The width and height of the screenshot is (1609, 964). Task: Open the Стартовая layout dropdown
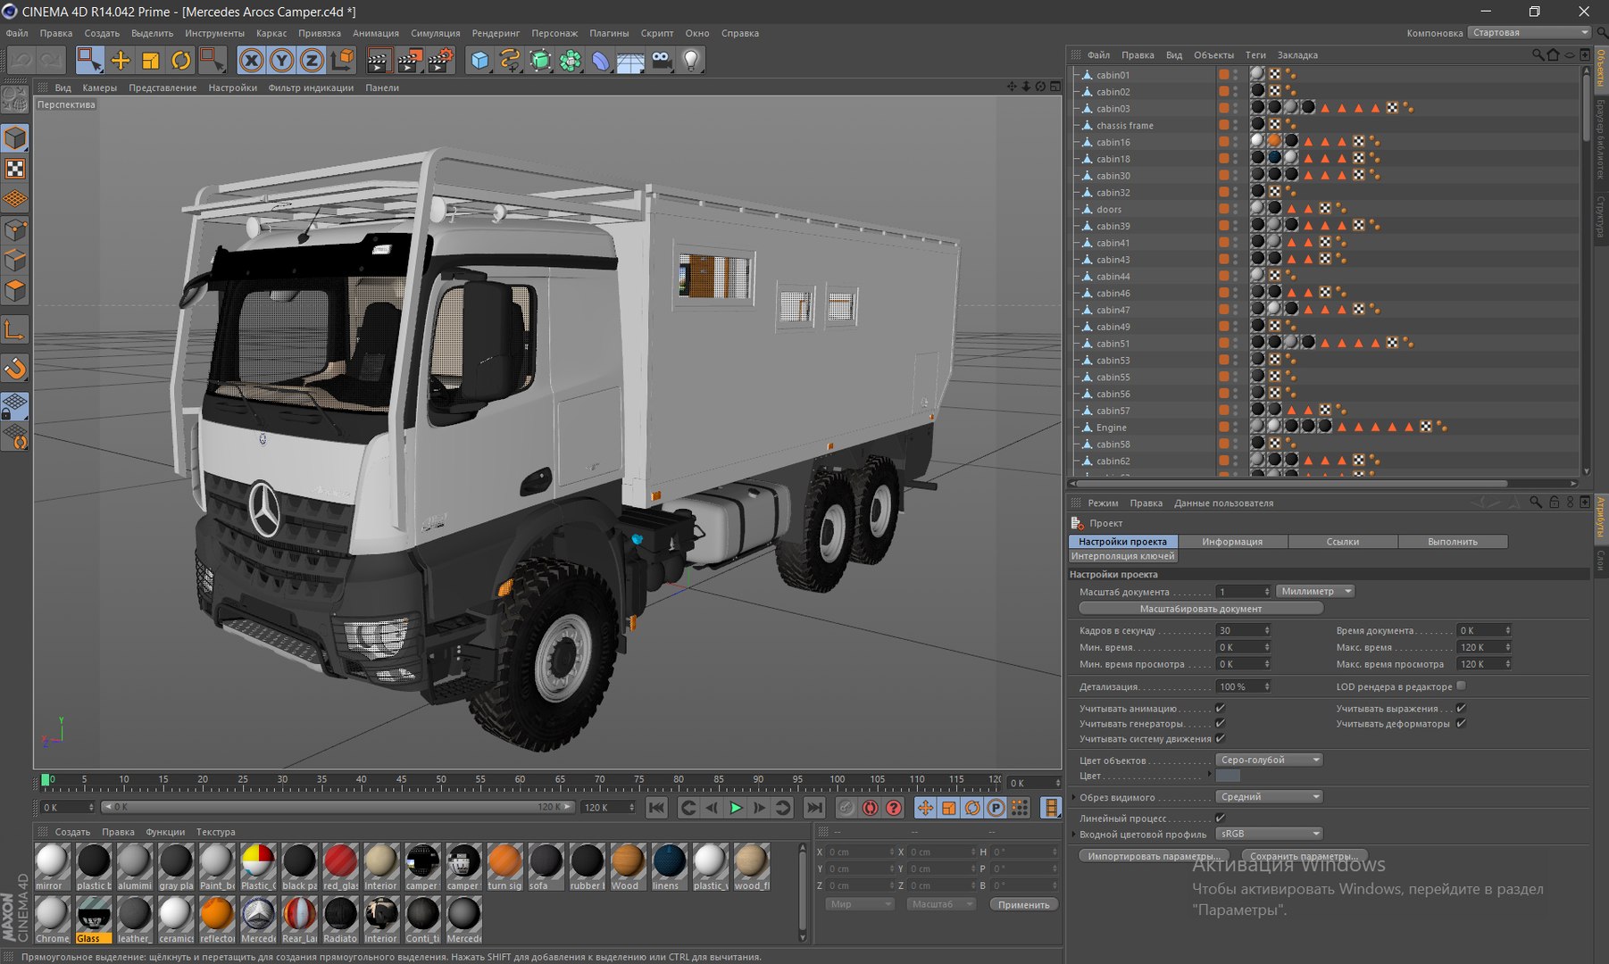pyautogui.click(x=1530, y=32)
